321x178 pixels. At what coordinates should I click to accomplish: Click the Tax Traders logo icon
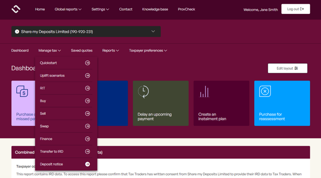coord(16,9)
